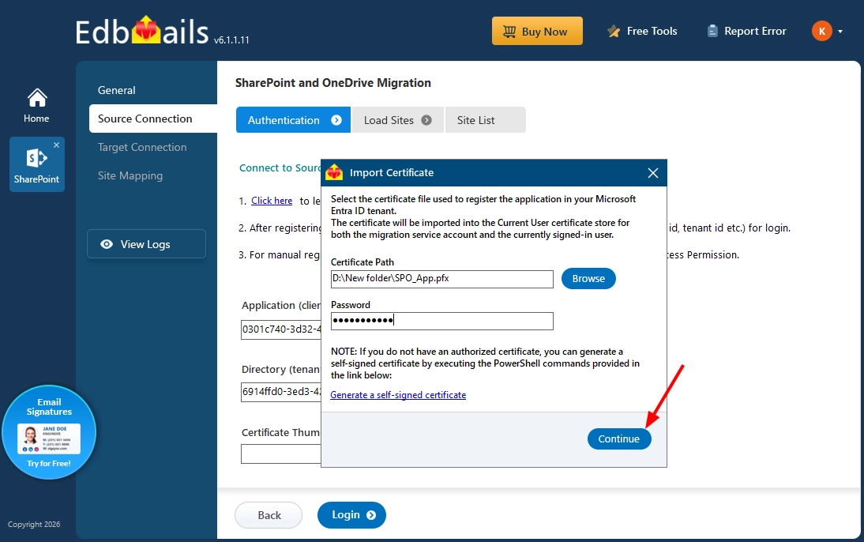864x542 pixels.
Task: Select Target Connection menu item
Action: tap(142, 147)
